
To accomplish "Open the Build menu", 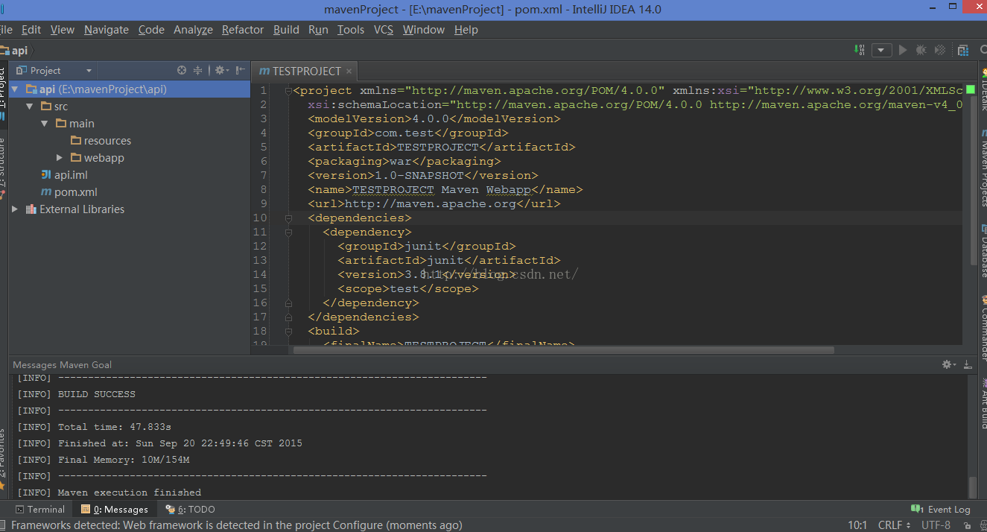I will coord(286,29).
